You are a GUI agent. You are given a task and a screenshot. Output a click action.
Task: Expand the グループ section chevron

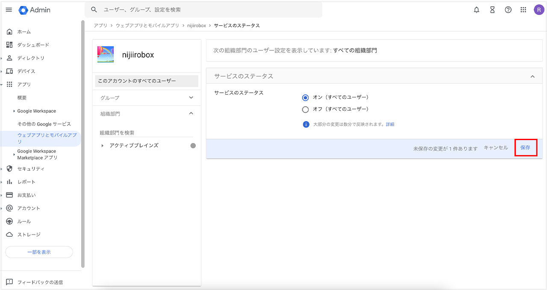pos(191,98)
